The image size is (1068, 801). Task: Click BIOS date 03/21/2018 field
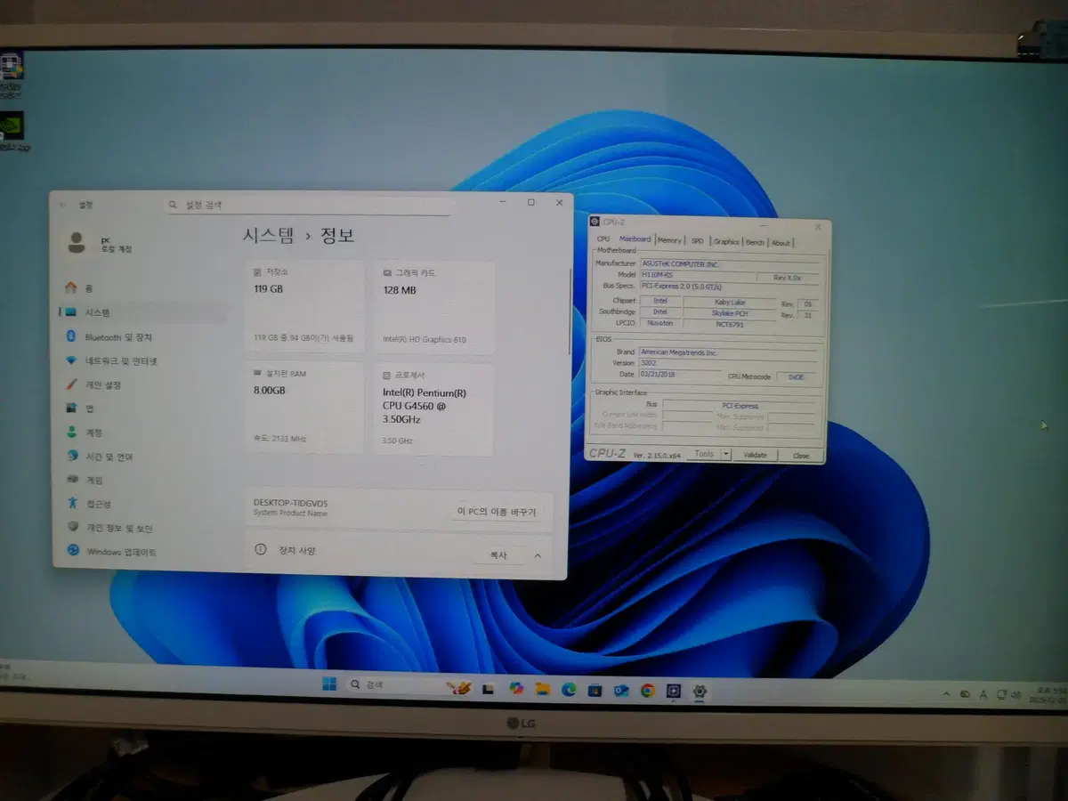680,374
